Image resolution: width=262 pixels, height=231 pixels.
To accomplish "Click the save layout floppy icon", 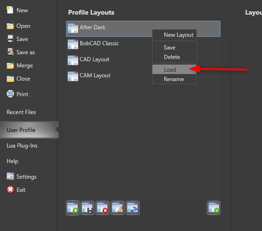I will tap(87, 208).
